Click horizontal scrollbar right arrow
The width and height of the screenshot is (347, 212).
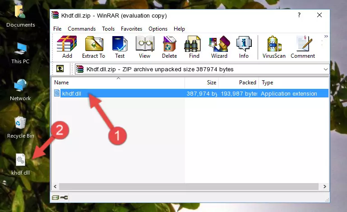(x=324, y=187)
